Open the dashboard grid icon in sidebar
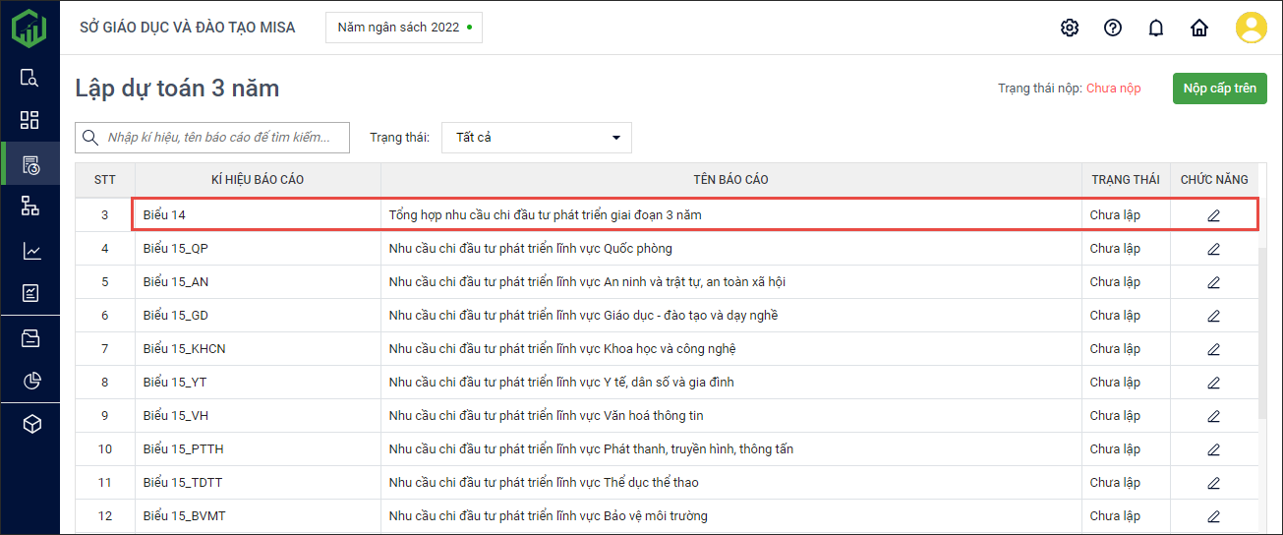 click(x=29, y=120)
